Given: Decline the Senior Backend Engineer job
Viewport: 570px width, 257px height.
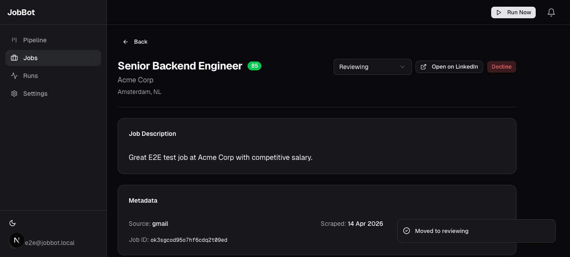Looking at the screenshot, I should point(501,67).
